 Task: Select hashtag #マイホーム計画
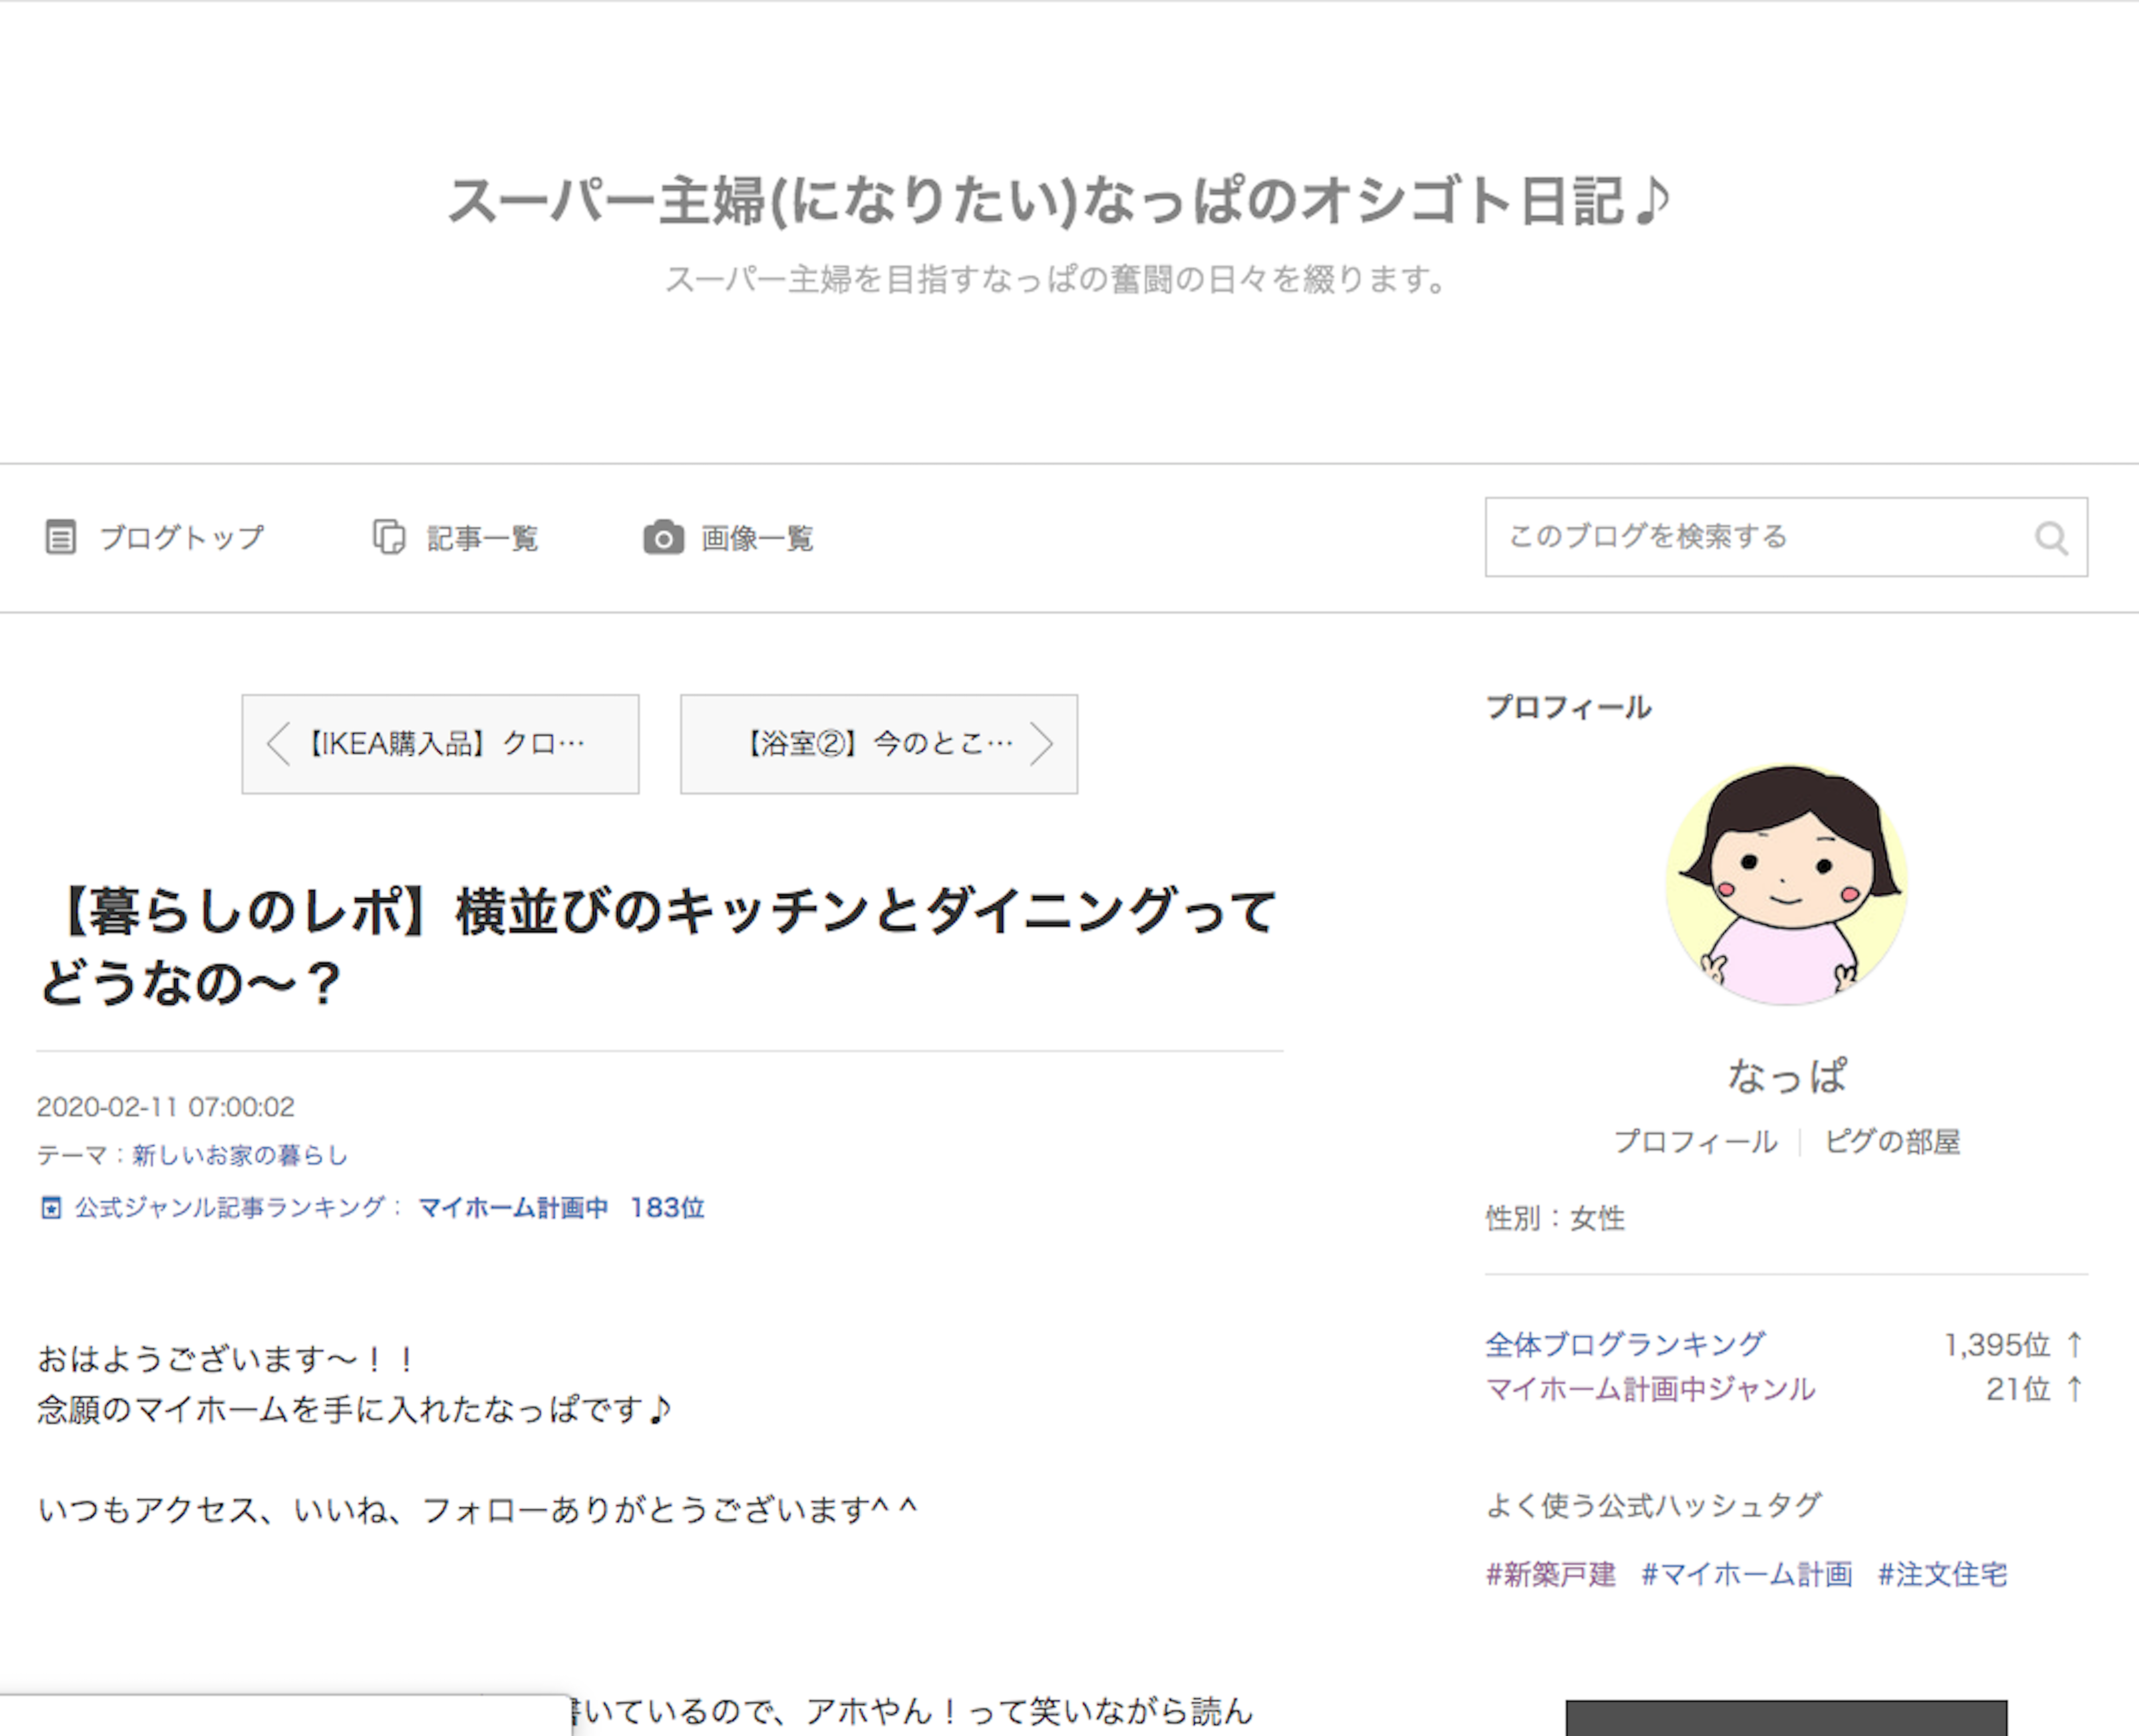tap(1747, 1575)
